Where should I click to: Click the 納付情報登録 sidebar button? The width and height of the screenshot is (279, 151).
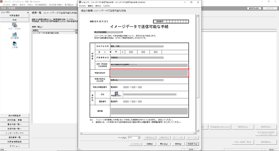coord(15,116)
